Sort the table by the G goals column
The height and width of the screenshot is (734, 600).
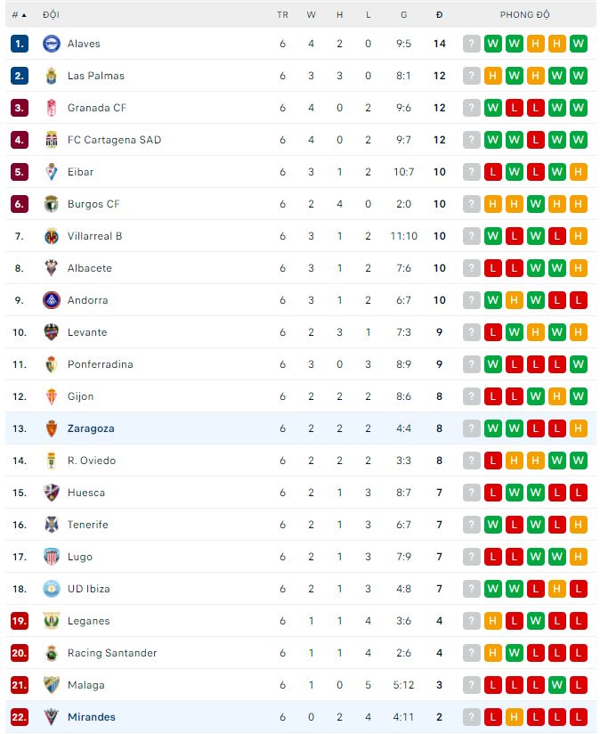(403, 14)
